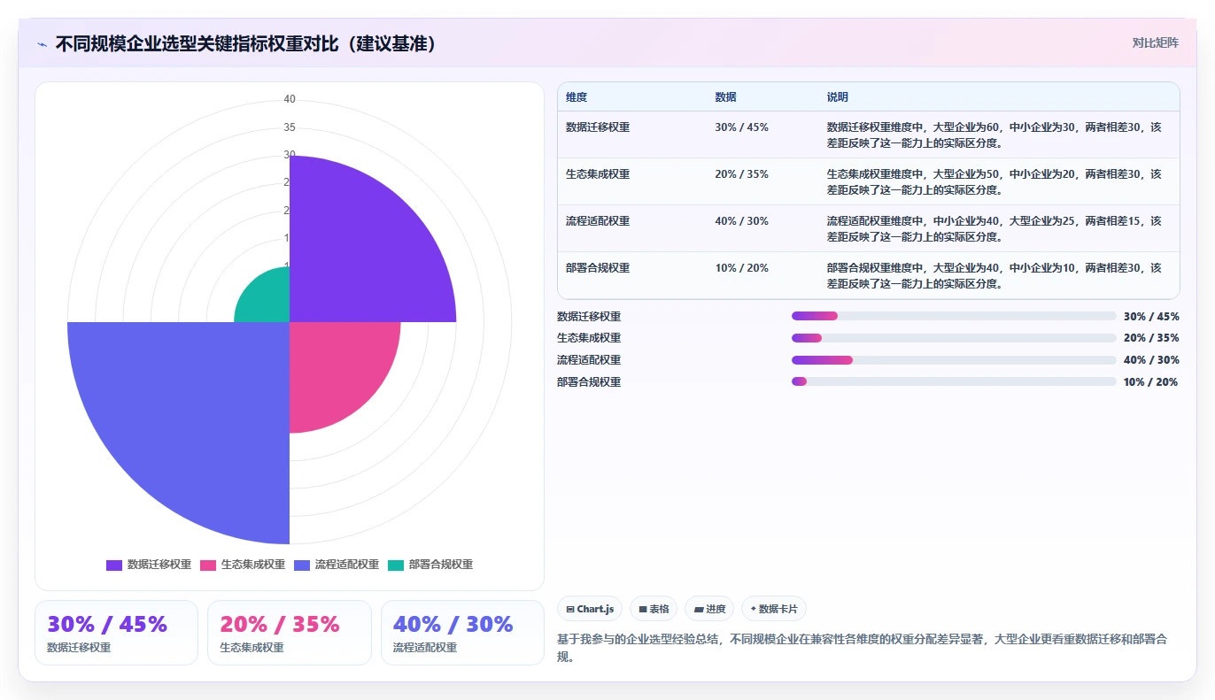Select the 生态集成权重 table row label

(598, 174)
